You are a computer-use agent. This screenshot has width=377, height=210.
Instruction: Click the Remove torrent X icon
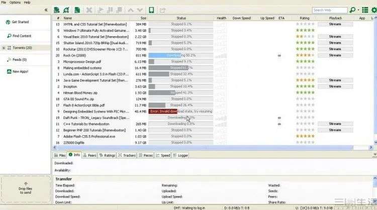point(89,10)
